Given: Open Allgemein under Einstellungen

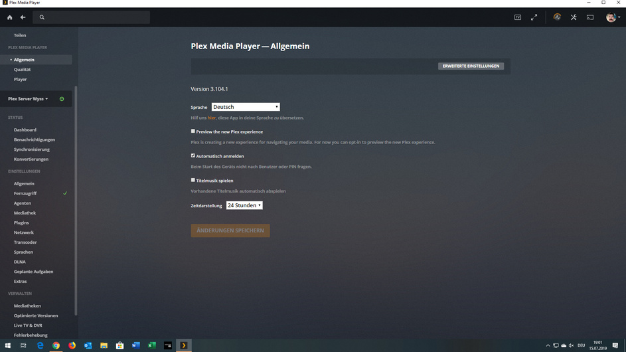Looking at the screenshot, I should click(x=24, y=183).
